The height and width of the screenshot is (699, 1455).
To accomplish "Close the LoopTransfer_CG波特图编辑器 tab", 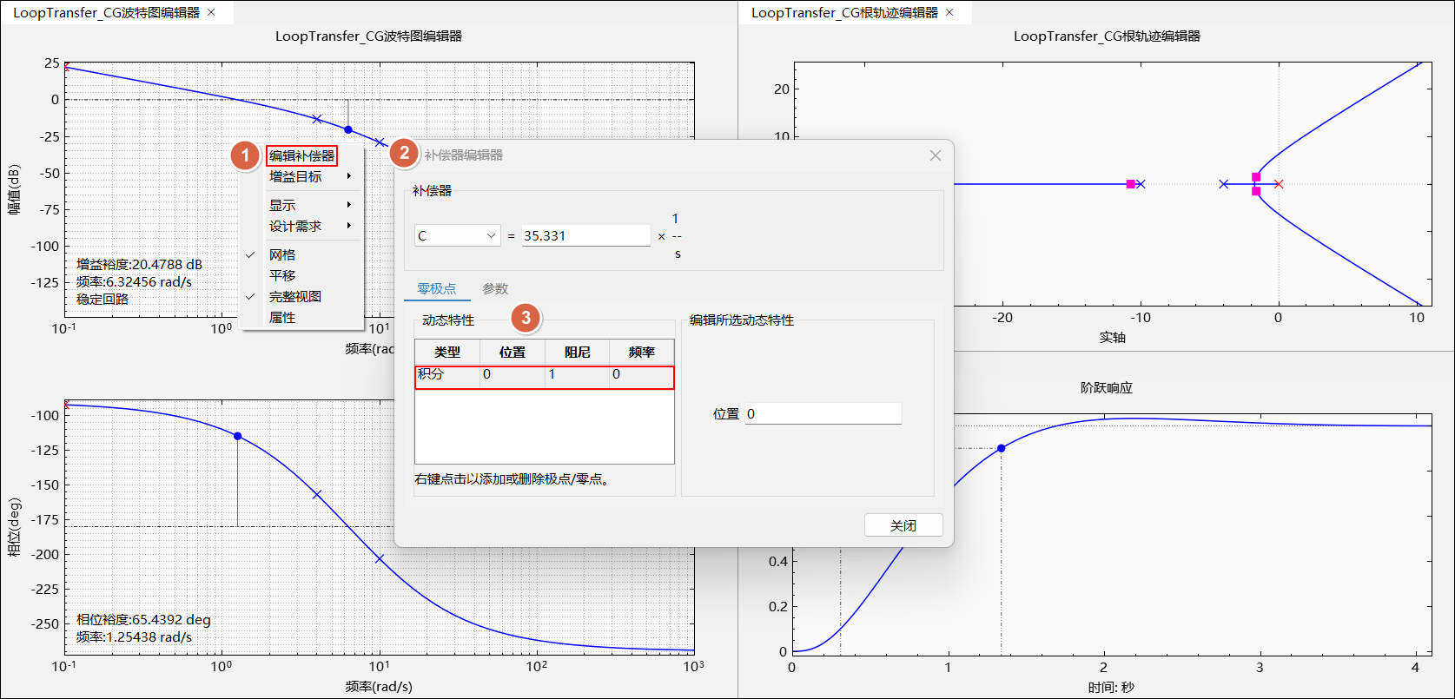I will coord(211,12).
